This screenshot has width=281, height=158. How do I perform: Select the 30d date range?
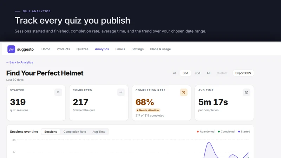(185, 73)
